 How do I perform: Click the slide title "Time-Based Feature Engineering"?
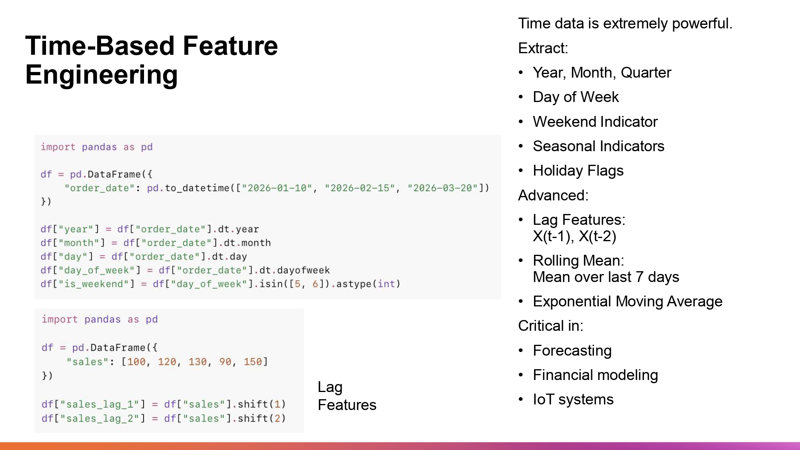click(151, 60)
